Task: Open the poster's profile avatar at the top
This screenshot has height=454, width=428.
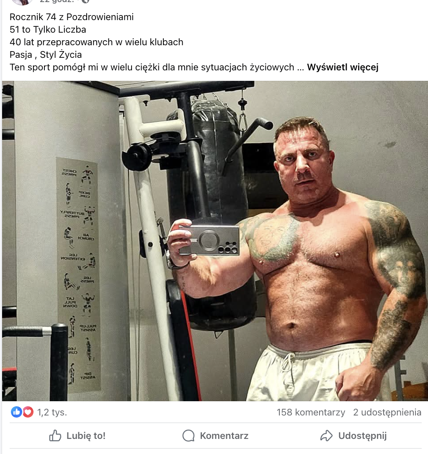Action: pos(22,2)
